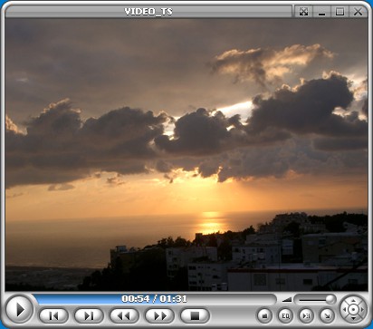Maximize the player window
The image size is (373, 329).
(340, 12)
